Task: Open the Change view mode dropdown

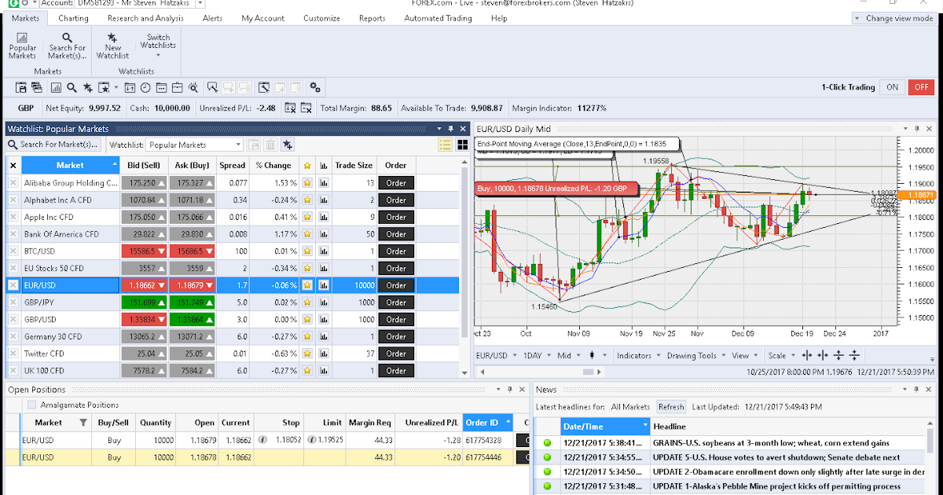Action: click(893, 18)
